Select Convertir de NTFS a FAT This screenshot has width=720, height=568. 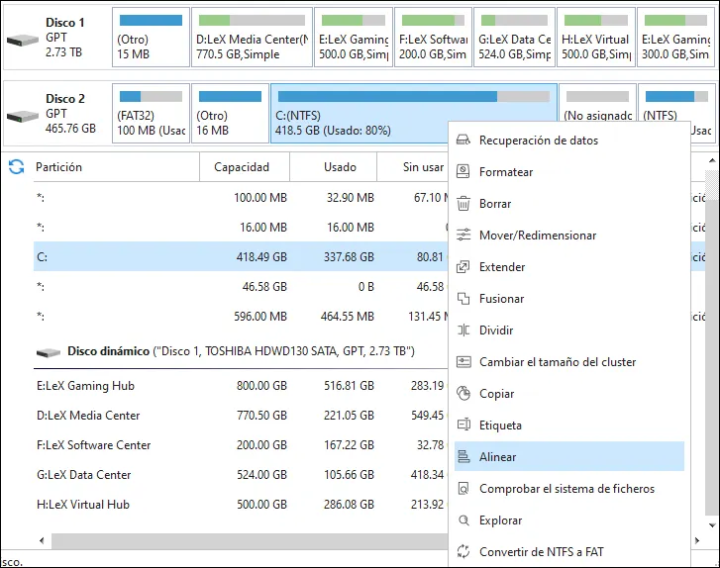click(x=569, y=551)
